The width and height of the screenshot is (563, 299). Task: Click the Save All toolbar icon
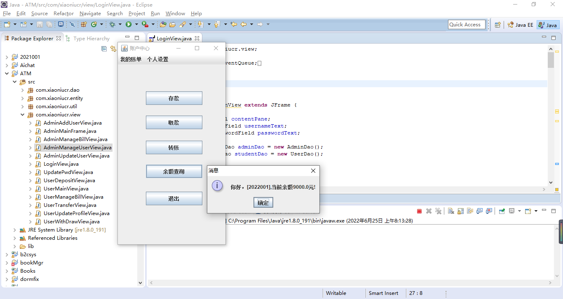[49, 25]
